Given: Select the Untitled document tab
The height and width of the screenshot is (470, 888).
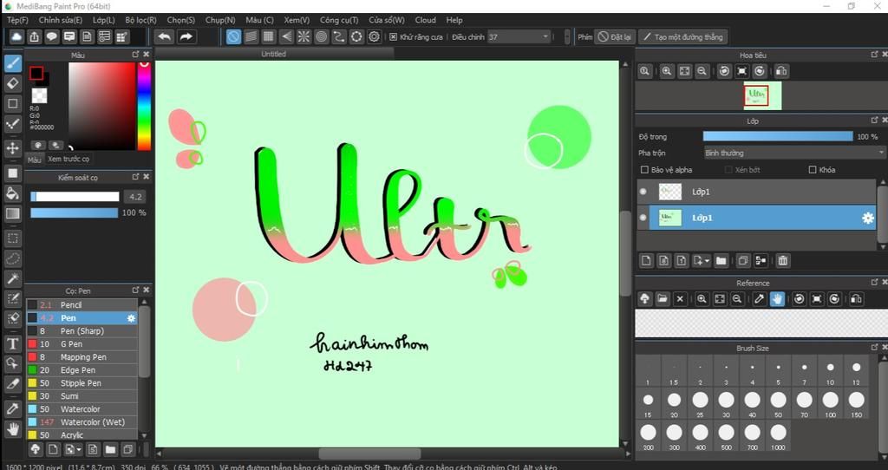Looking at the screenshot, I should tap(273, 55).
